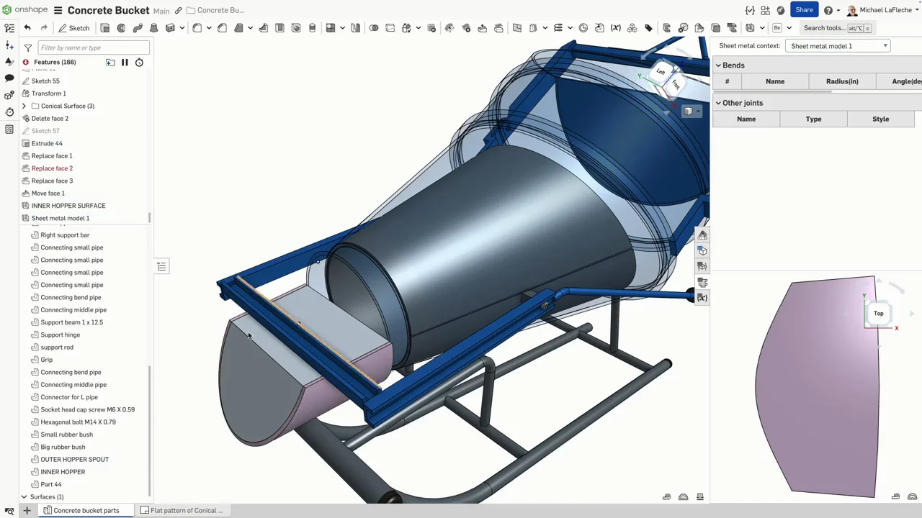Click the Sketch button
The width and height of the screenshot is (922, 518).
point(73,28)
